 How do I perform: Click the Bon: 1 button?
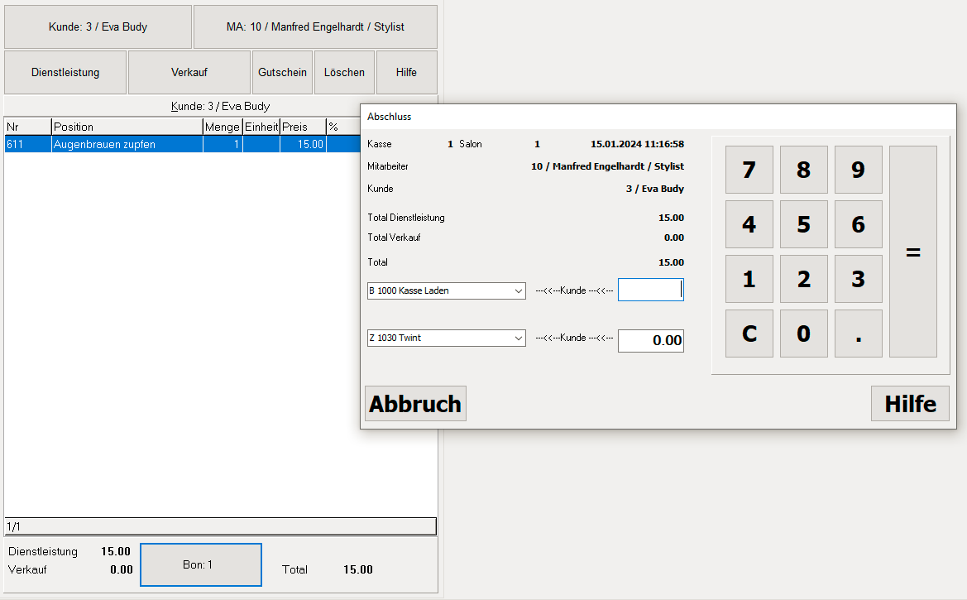[x=201, y=564]
